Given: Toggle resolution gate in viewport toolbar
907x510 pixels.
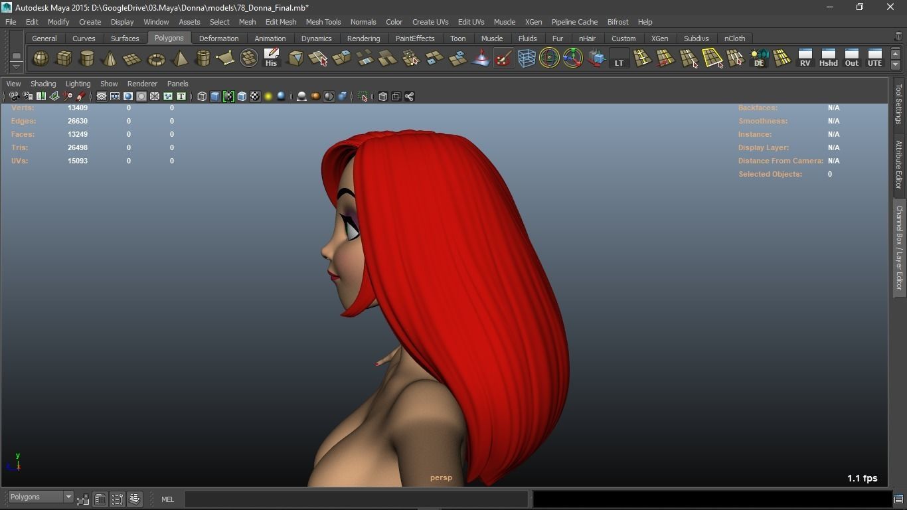Looking at the screenshot, I should pyautogui.click(x=128, y=96).
